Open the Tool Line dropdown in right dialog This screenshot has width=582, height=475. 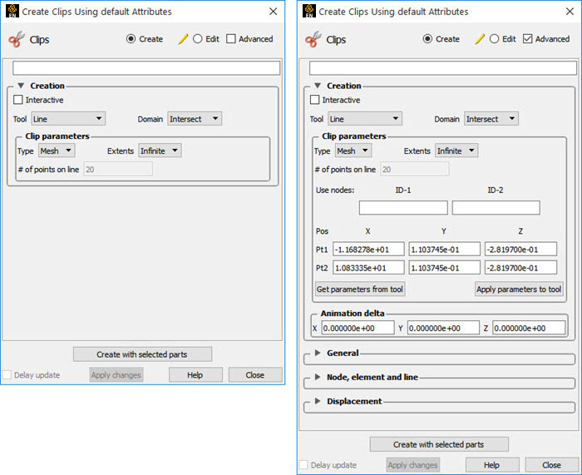coord(365,119)
